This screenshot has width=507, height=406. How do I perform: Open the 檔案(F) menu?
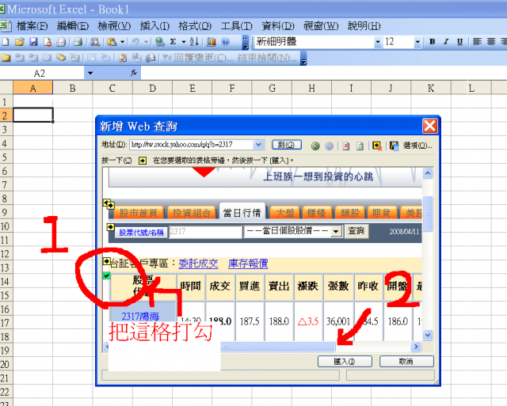point(32,26)
